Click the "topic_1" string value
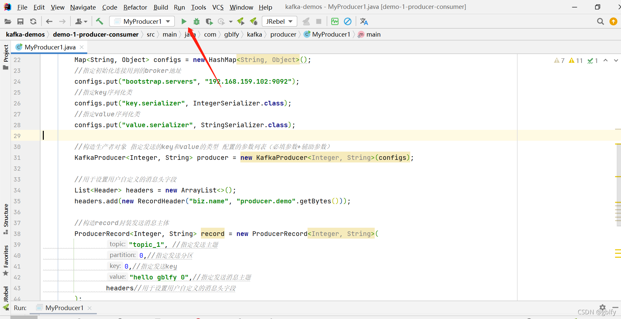Image resolution: width=621 pixels, height=319 pixels. click(147, 245)
